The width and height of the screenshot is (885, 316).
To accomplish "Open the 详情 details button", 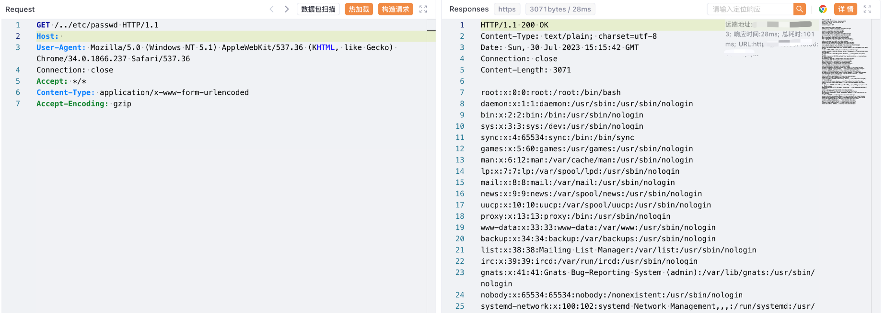I will point(845,9).
